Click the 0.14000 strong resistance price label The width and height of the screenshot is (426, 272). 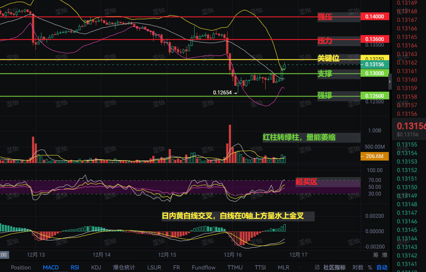375,17
